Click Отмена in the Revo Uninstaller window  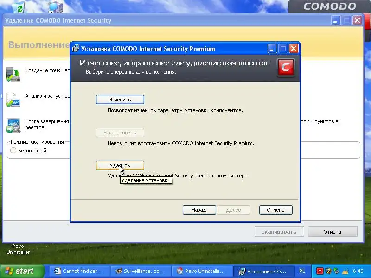coord(333,232)
